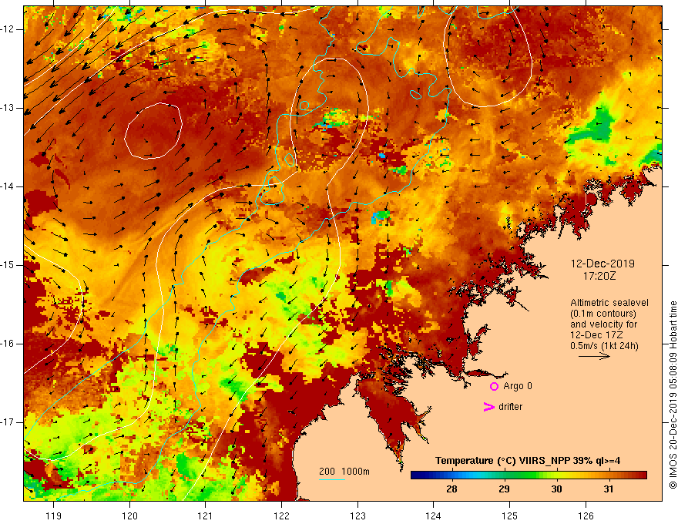Click the magenta Argo circle legend marker
Image resolution: width=678 pixels, height=524 pixels.
[x=494, y=387]
